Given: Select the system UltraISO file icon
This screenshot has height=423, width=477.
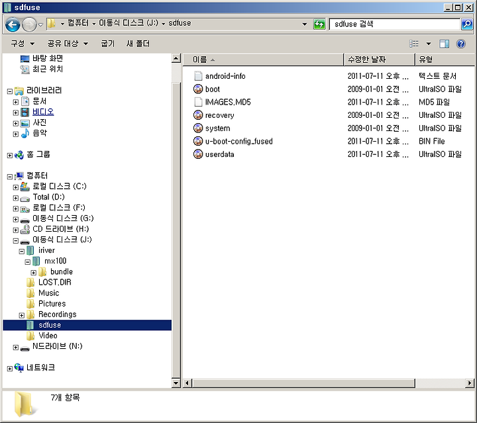Looking at the screenshot, I should 198,128.
